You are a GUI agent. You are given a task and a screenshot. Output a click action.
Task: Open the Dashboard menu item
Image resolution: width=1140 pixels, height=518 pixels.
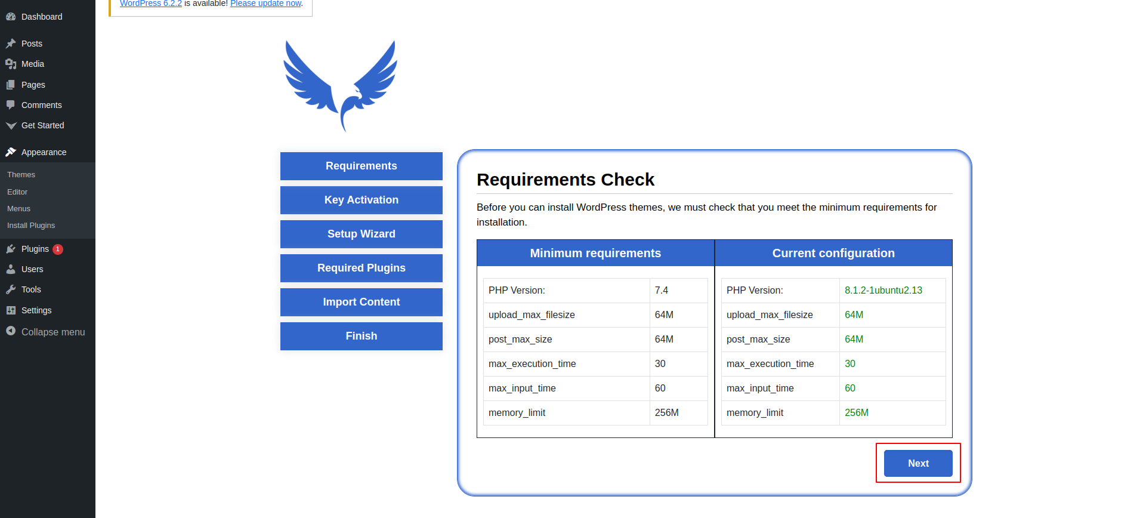[42, 17]
